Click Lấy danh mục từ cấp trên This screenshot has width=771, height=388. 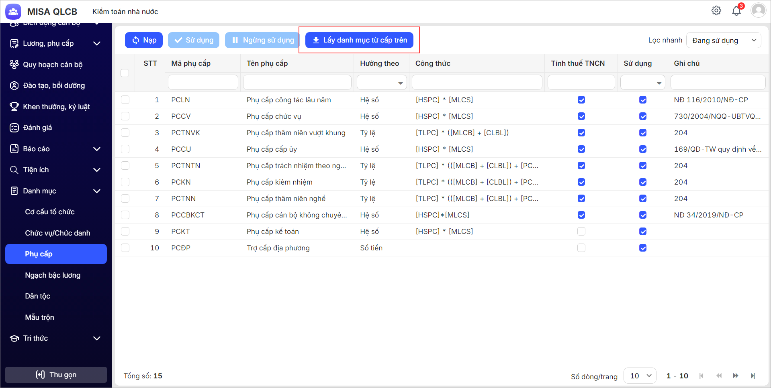359,40
